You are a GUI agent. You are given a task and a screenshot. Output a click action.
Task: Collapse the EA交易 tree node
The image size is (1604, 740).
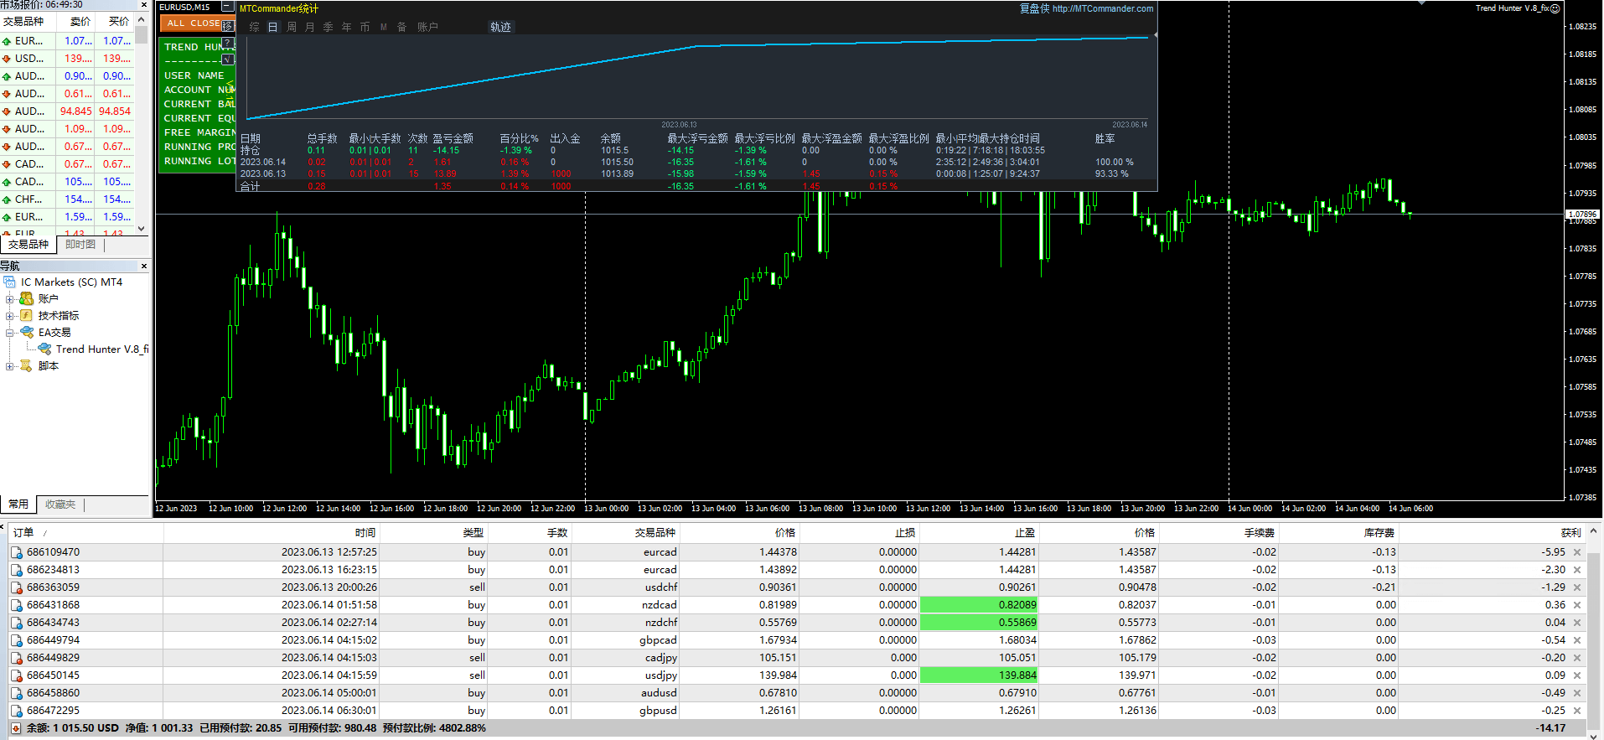(10, 333)
